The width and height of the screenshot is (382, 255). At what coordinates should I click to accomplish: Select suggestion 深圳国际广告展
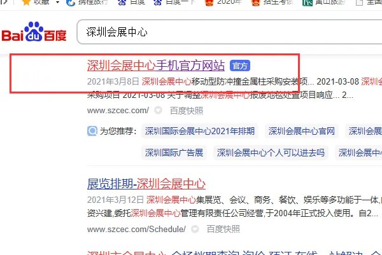tap(174, 153)
